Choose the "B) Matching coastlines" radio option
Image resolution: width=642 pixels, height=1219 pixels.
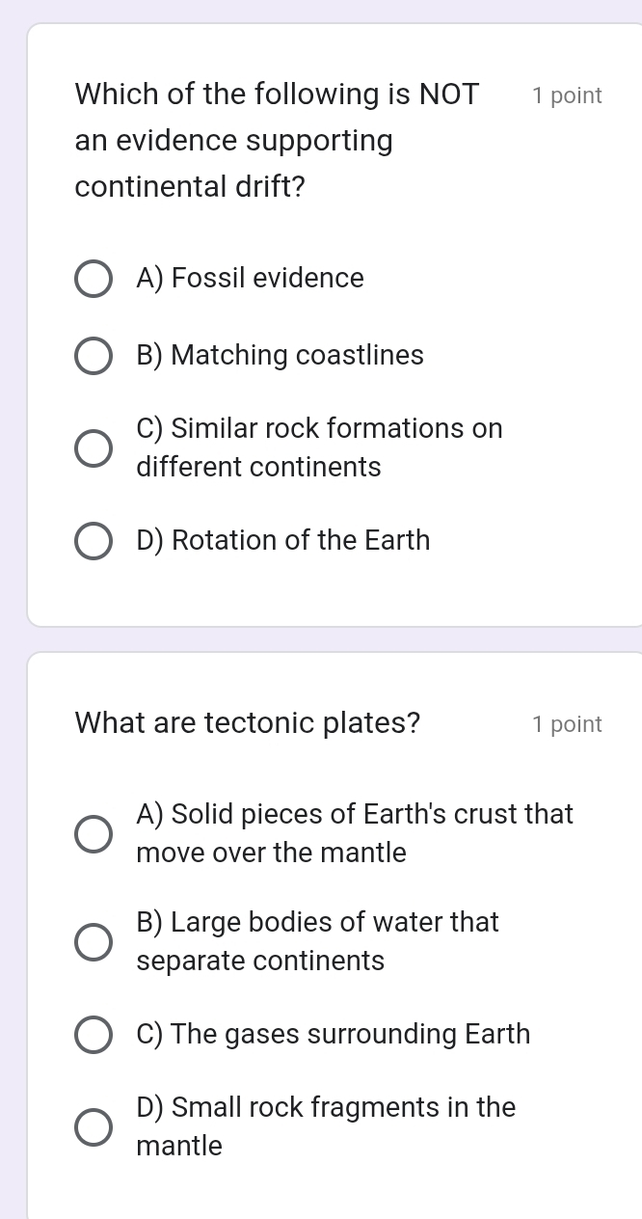point(94,356)
